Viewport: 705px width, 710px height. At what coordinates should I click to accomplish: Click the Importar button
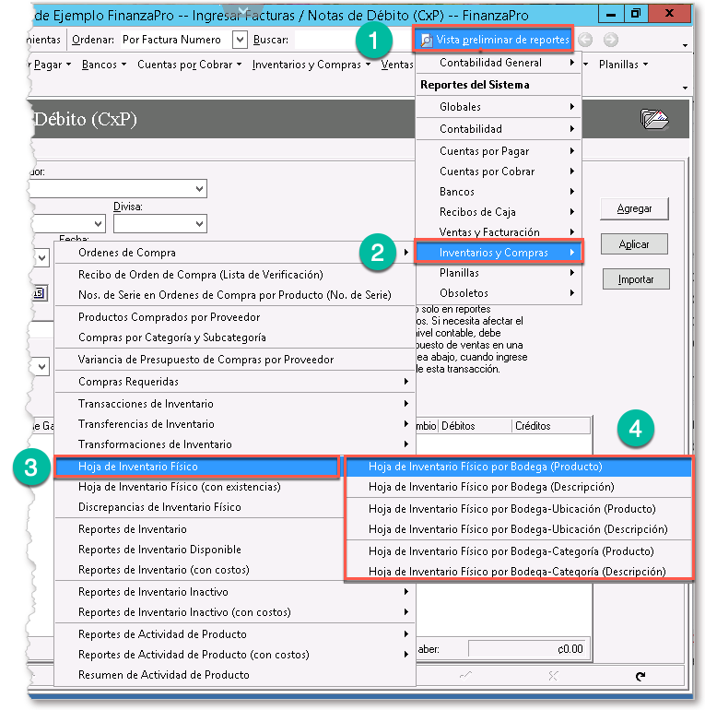coord(636,279)
